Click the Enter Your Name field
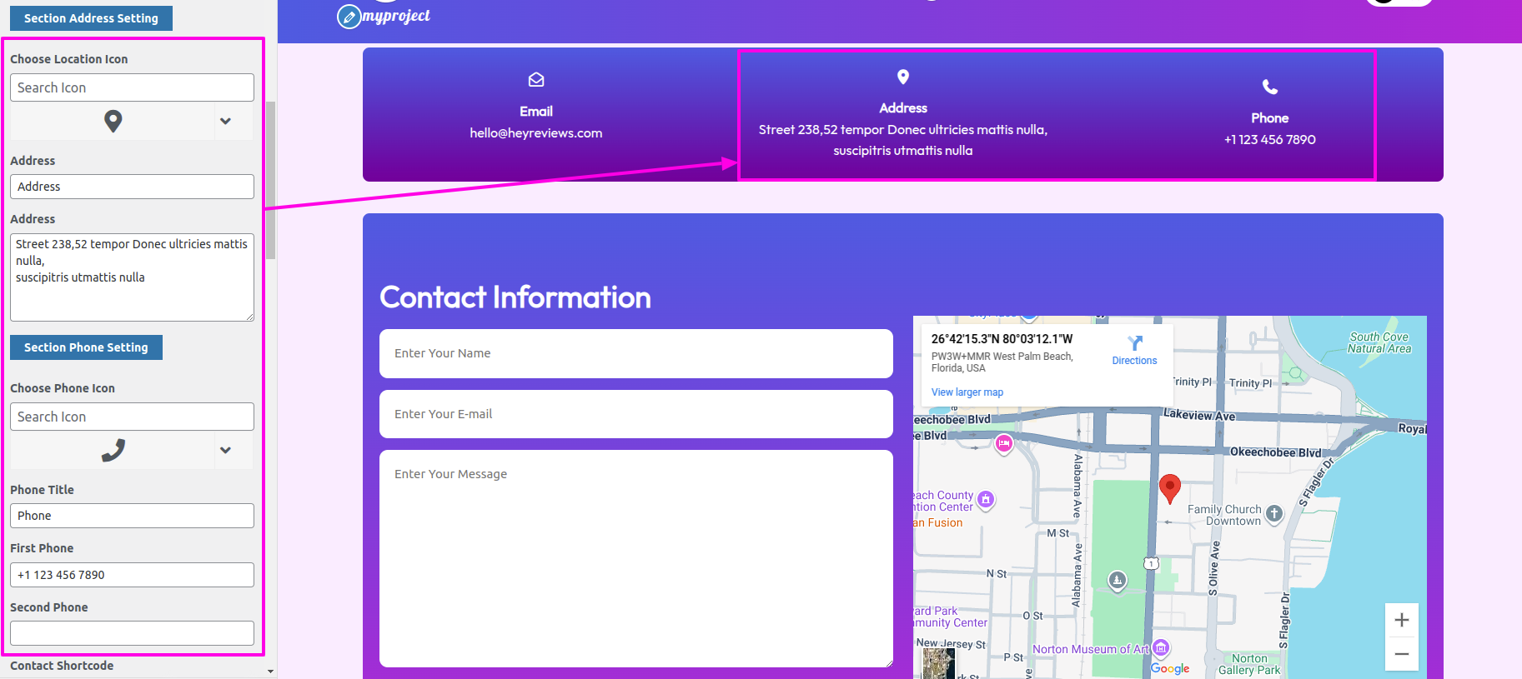 [x=635, y=353]
